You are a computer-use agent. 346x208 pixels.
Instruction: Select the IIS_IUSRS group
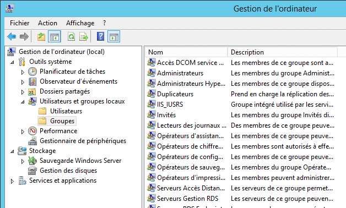click(170, 105)
